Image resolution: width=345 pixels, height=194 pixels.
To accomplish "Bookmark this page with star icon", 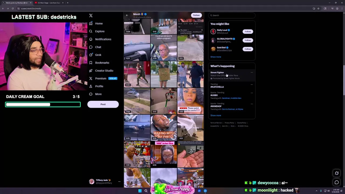I will click(318, 8).
